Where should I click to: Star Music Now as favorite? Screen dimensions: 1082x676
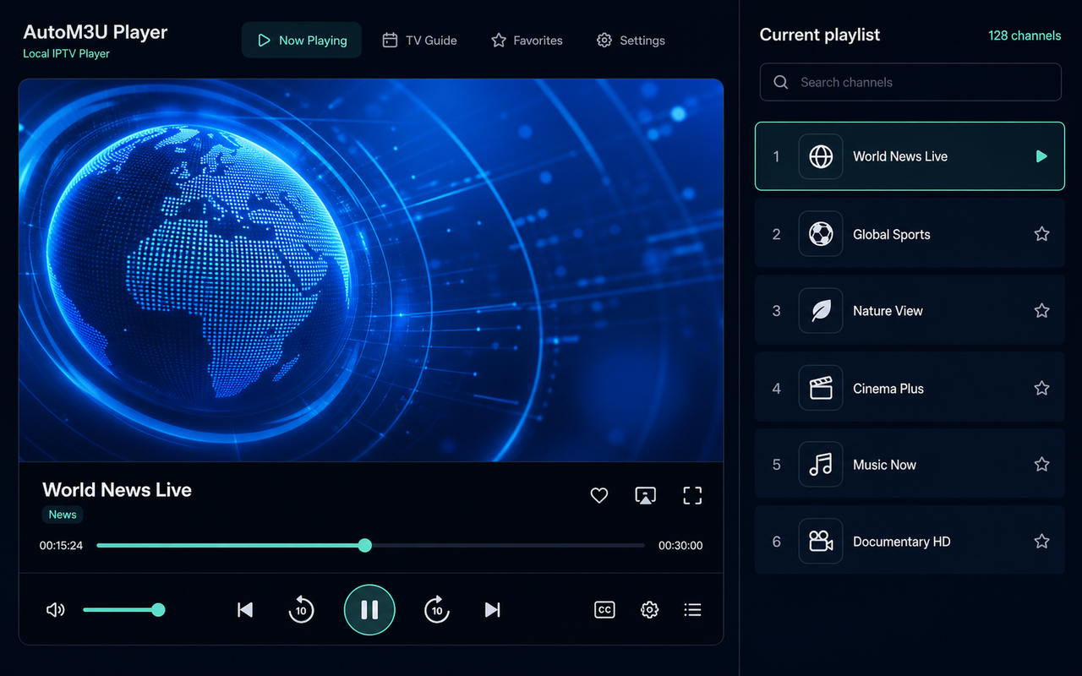[1041, 464]
